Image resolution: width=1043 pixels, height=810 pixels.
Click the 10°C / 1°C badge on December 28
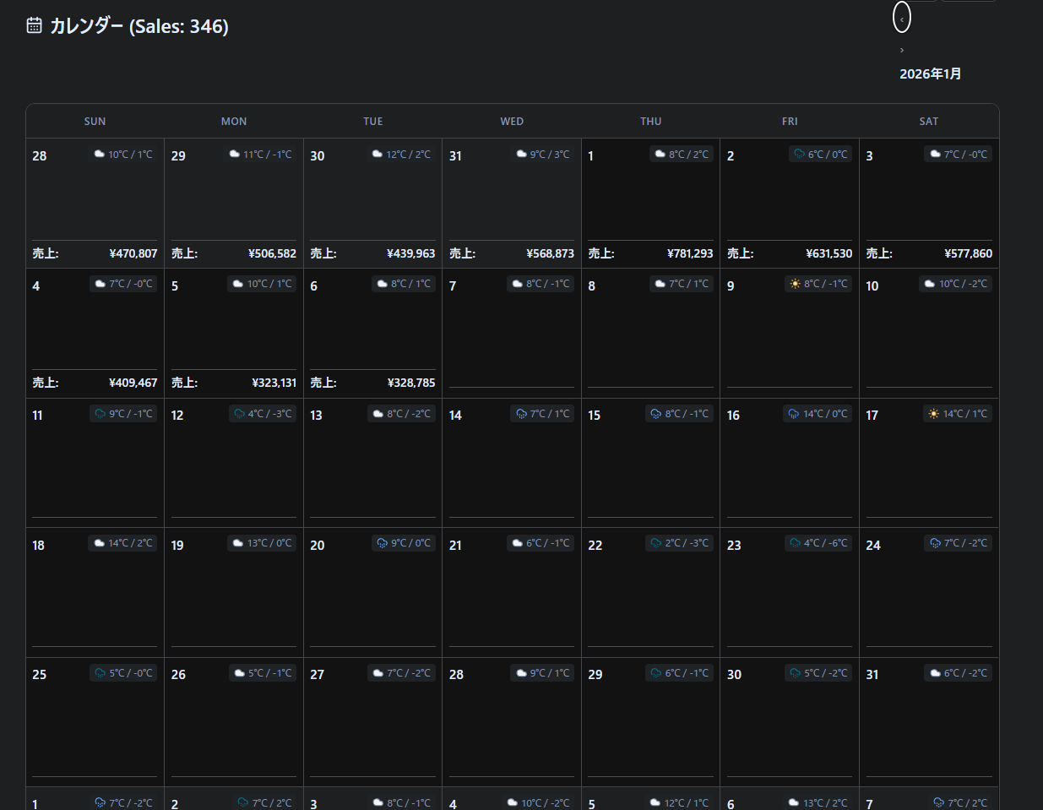click(x=123, y=154)
